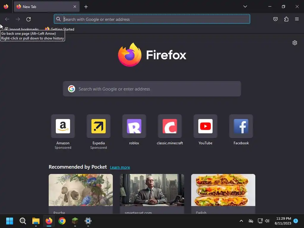This screenshot has width=304, height=228.
Task: Open File Explorer from the taskbar
Action: tap(36, 221)
